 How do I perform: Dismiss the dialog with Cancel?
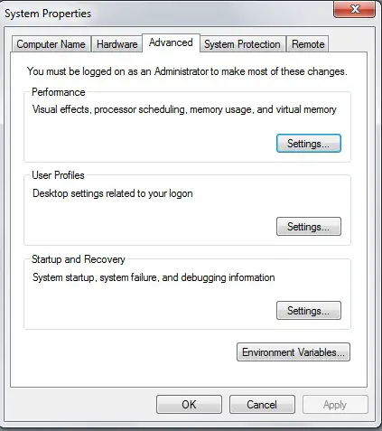point(262,405)
